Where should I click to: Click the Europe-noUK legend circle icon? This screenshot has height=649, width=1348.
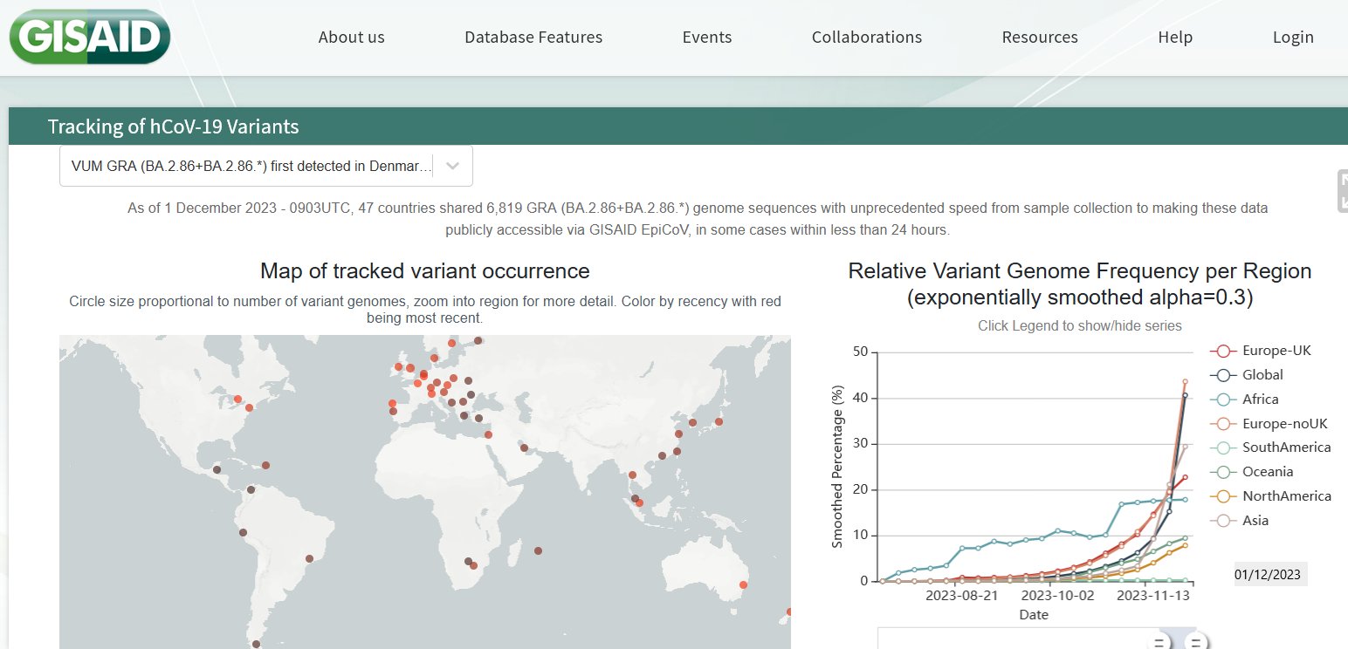coord(1222,424)
